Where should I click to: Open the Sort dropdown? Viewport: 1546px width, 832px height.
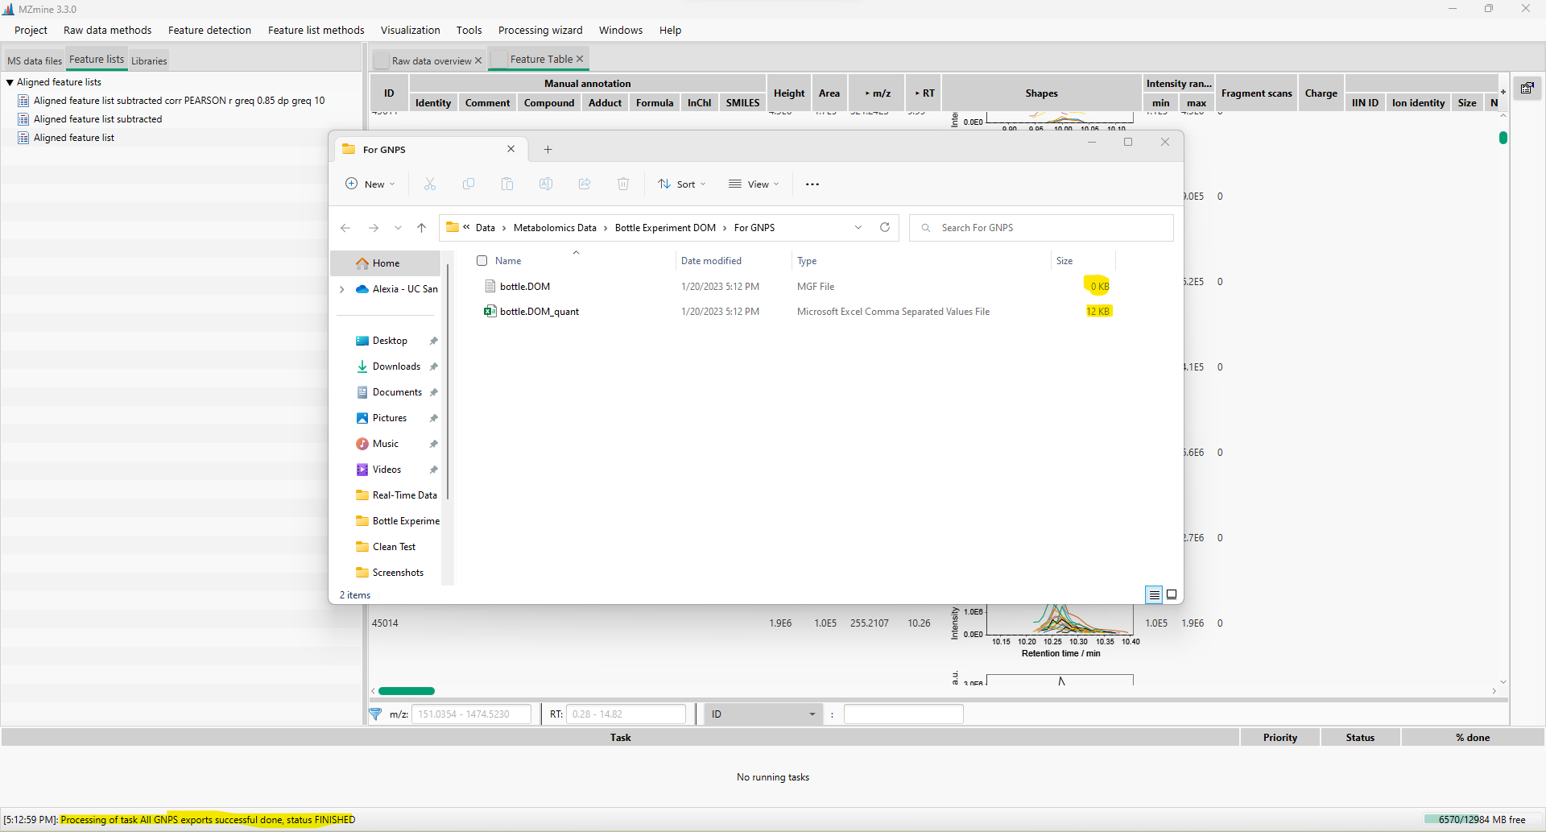point(681,184)
